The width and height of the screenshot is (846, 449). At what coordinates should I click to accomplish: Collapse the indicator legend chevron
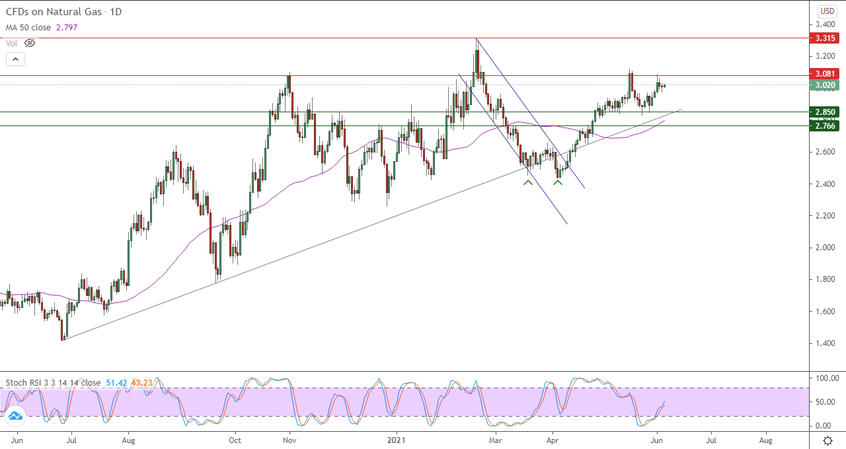[16, 59]
